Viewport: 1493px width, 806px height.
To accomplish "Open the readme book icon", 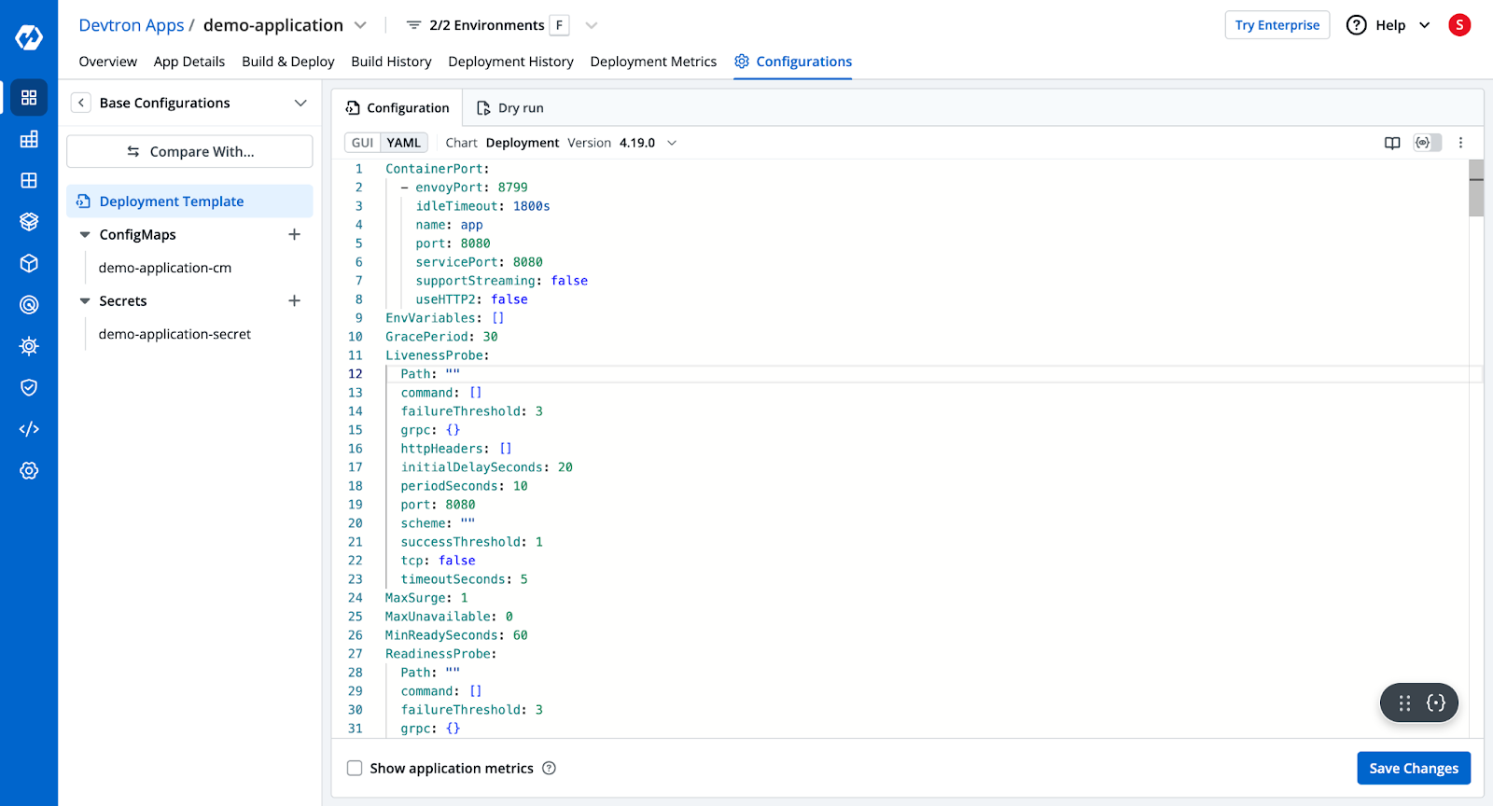I will (1392, 143).
